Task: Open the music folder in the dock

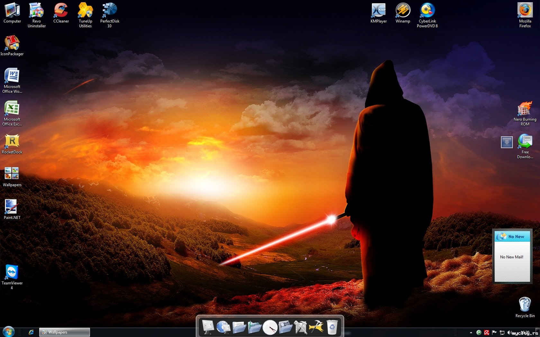Action: pos(254,327)
